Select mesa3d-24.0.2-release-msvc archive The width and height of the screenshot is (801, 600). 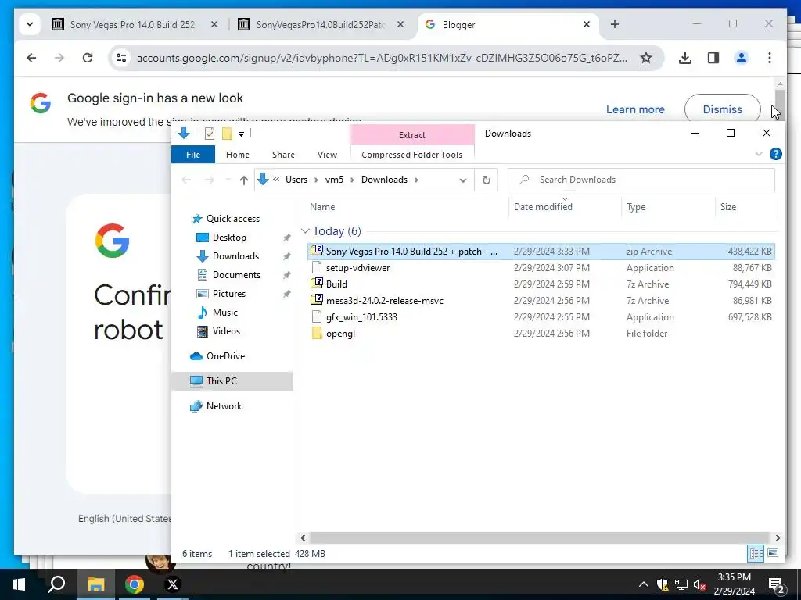(541, 301)
